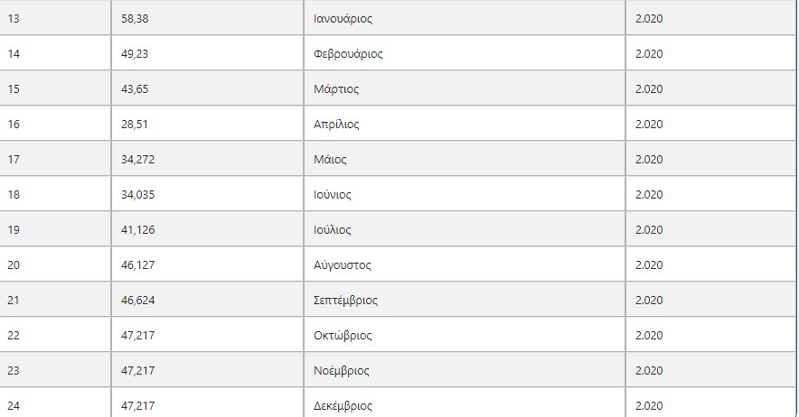The height and width of the screenshot is (417, 799).
Task: Select the Δεκέμβριος month cell
Action: pos(465,403)
